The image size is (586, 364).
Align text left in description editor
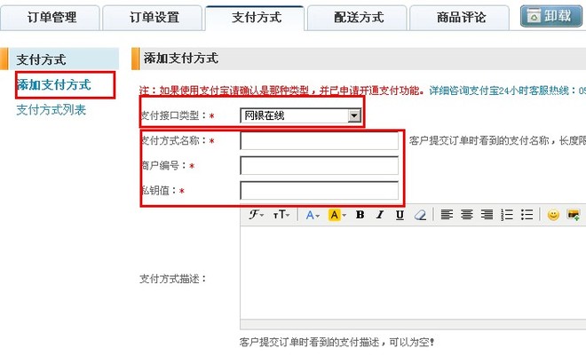447,215
